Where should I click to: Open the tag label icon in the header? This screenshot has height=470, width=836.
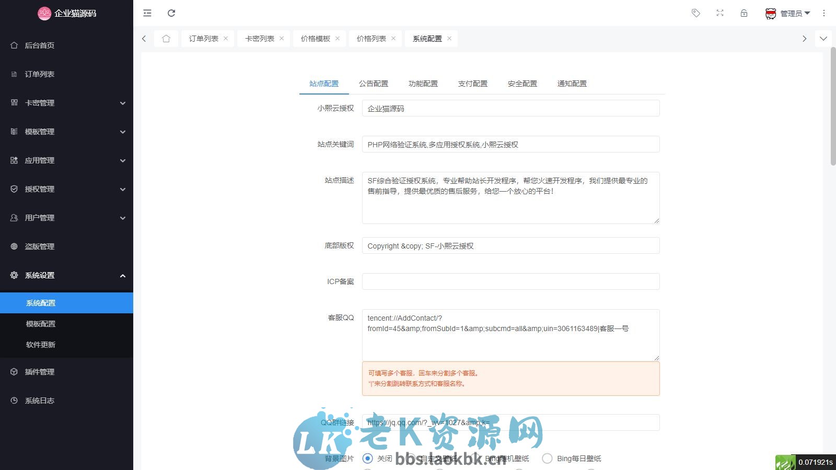pos(695,13)
